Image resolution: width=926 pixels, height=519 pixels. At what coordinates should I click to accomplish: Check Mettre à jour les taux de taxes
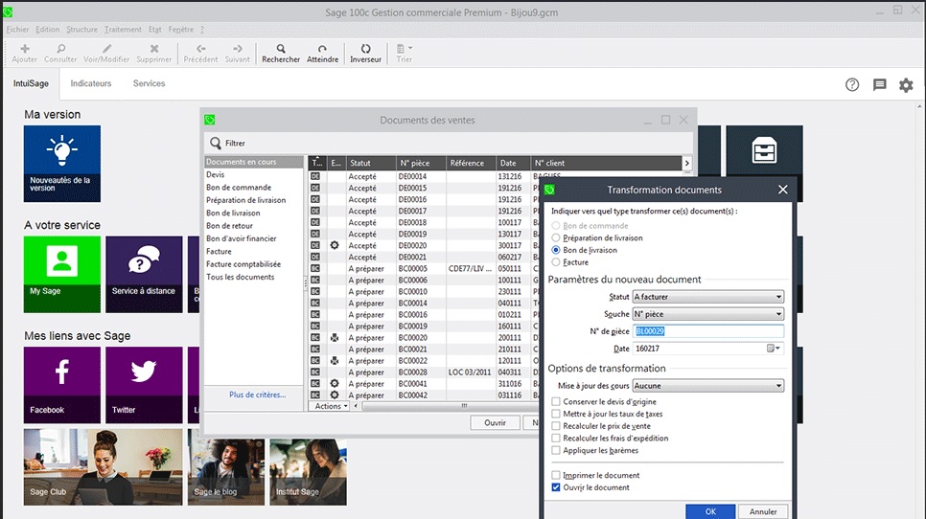[x=556, y=414]
